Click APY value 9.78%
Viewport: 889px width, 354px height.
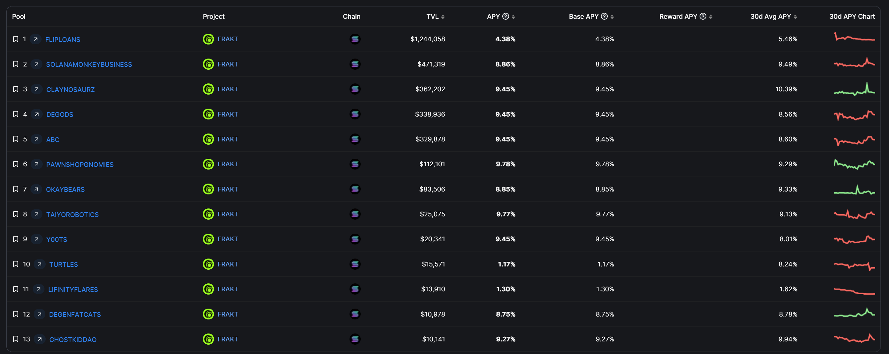(506, 164)
